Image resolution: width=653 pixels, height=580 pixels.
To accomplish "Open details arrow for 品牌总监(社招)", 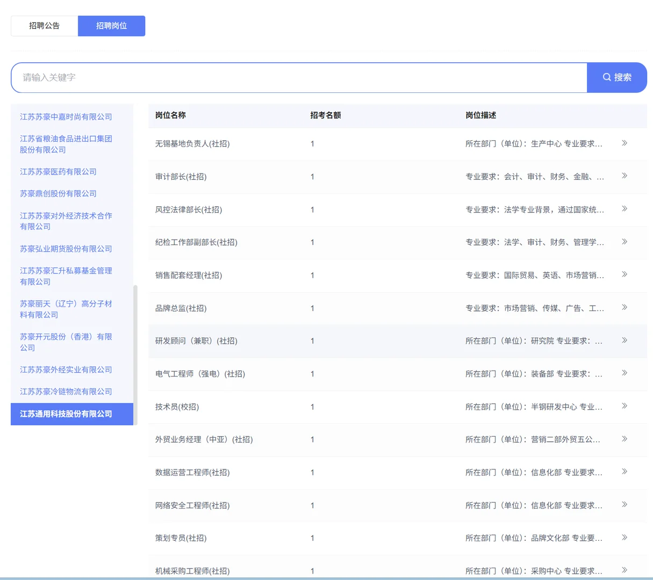I will (625, 307).
